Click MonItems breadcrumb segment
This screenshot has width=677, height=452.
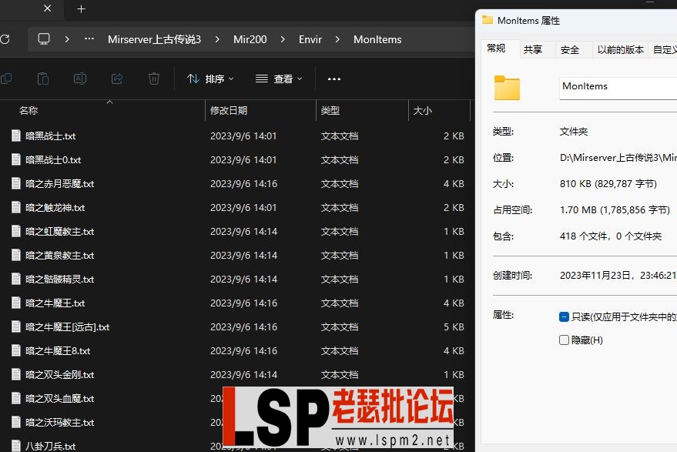tap(377, 39)
